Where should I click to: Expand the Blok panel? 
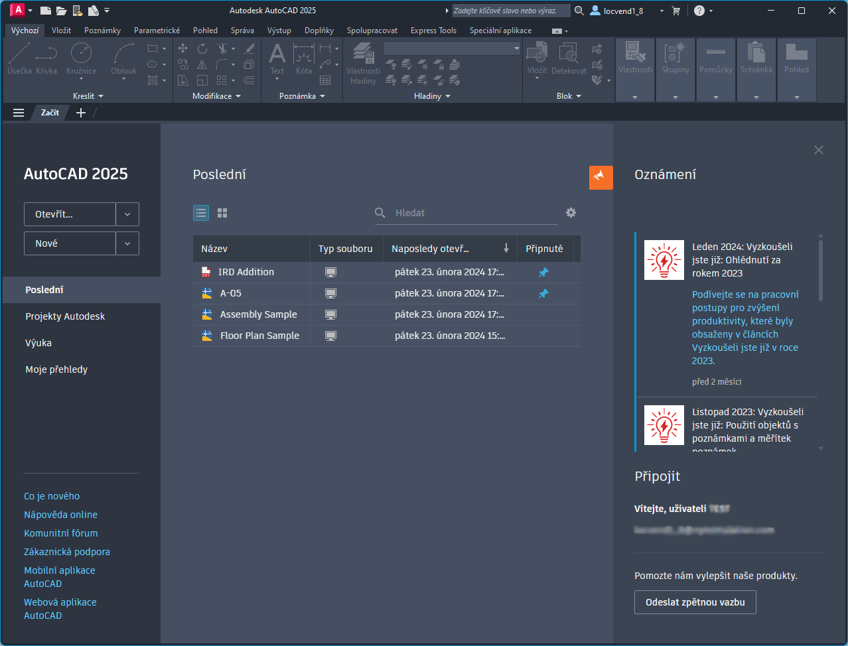569,96
